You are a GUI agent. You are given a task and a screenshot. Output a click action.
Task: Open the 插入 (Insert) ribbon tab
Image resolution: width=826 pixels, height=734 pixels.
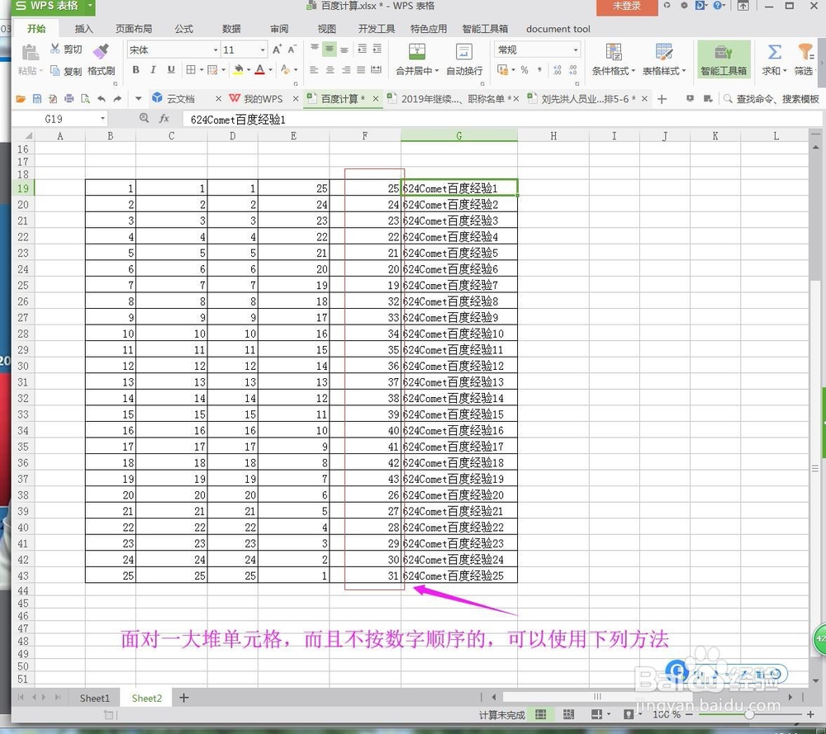click(83, 28)
